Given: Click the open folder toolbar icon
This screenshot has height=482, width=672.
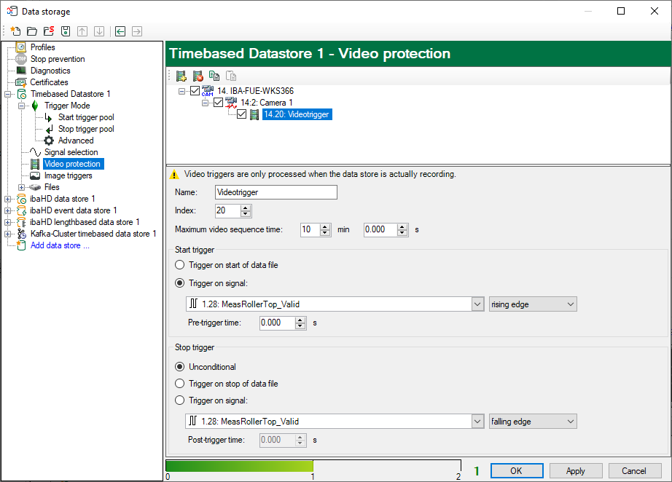Looking at the screenshot, I should pyautogui.click(x=32, y=31).
